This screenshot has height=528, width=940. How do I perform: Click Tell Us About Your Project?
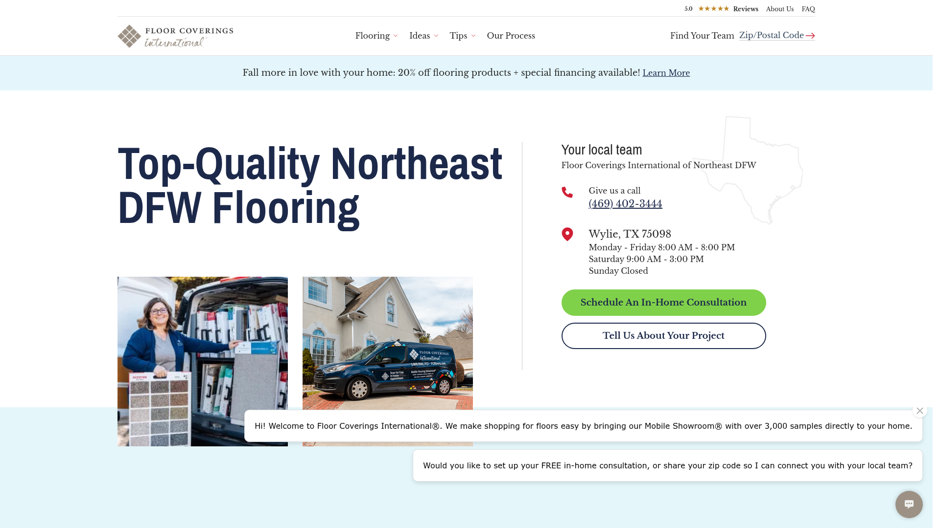coord(663,335)
